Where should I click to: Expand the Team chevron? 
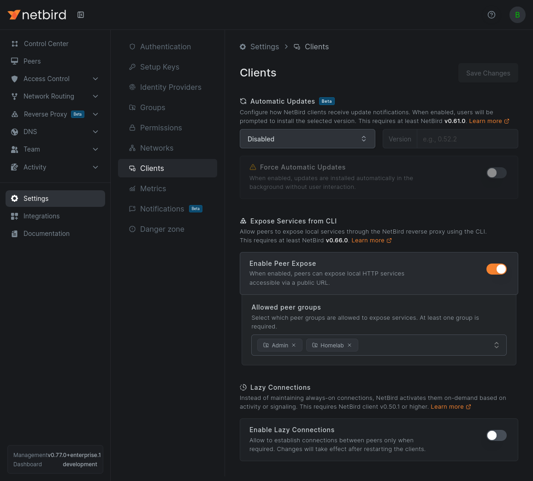95,149
